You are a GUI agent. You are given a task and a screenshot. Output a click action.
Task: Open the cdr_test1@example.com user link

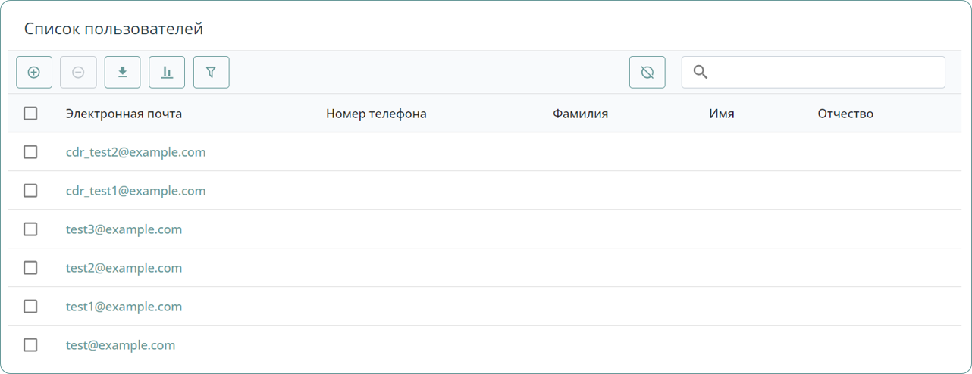point(136,191)
